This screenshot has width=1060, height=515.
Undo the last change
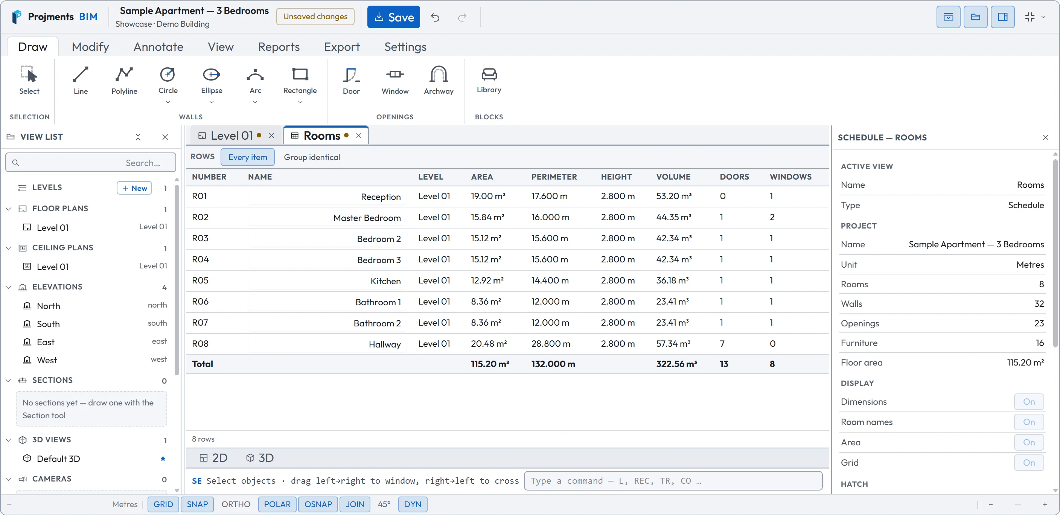pyautogui.click(x=435, y=17)
